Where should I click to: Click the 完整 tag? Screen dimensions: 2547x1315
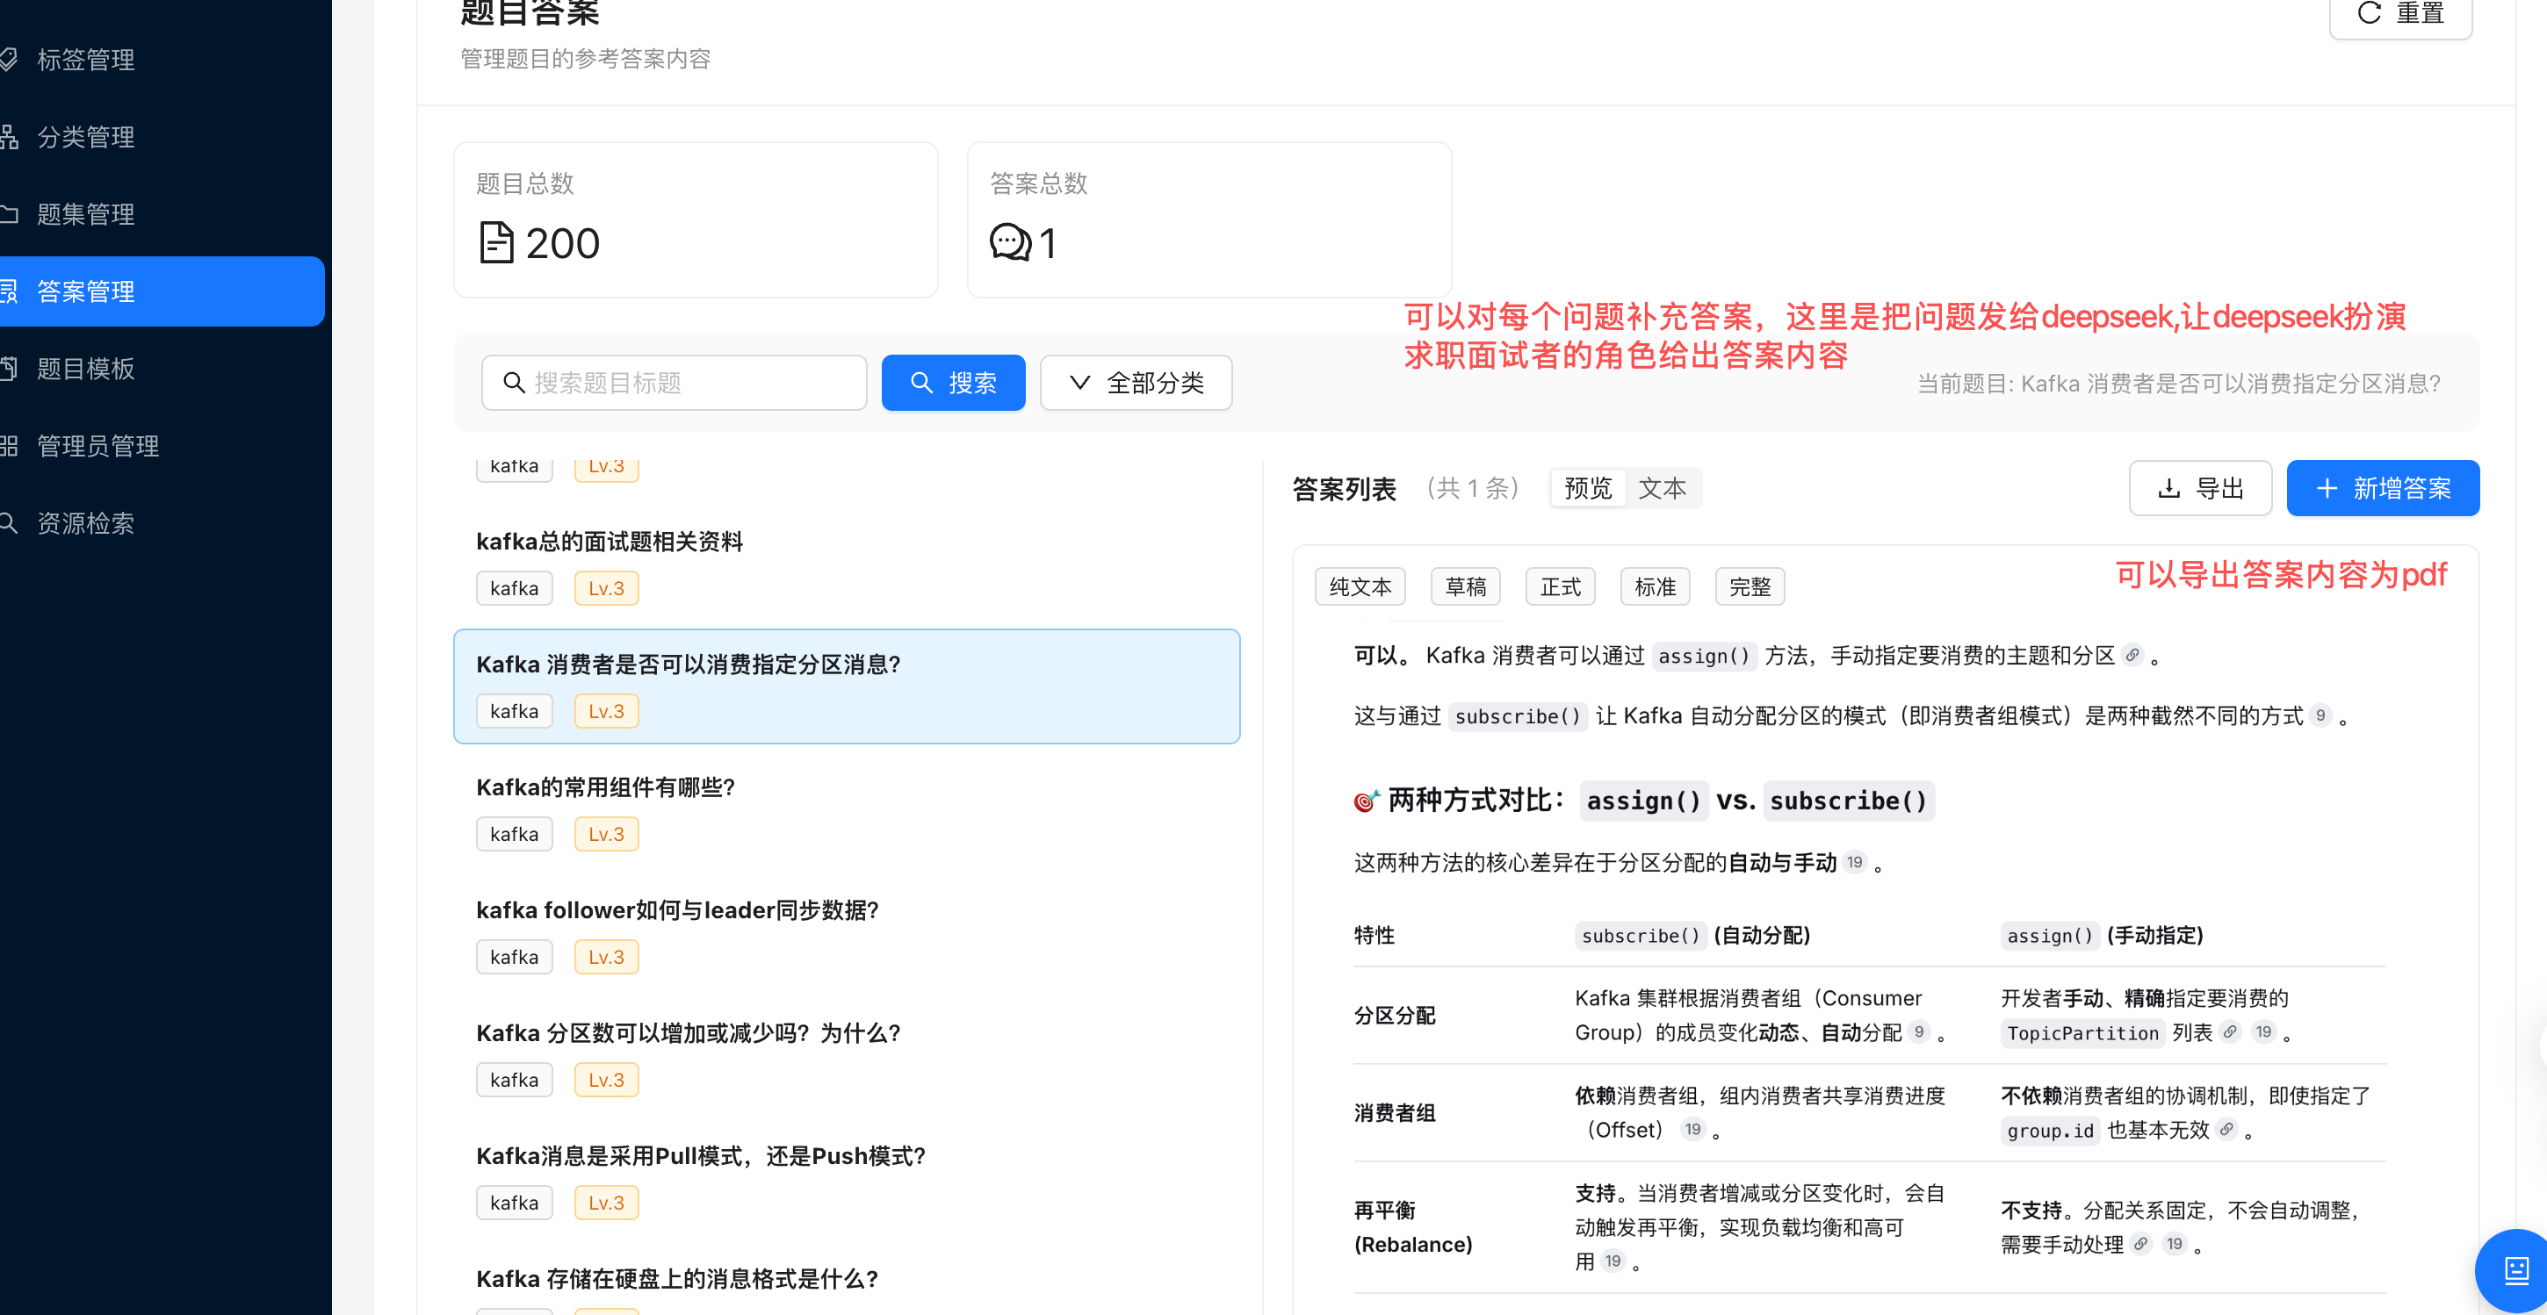pos(1750,587)
